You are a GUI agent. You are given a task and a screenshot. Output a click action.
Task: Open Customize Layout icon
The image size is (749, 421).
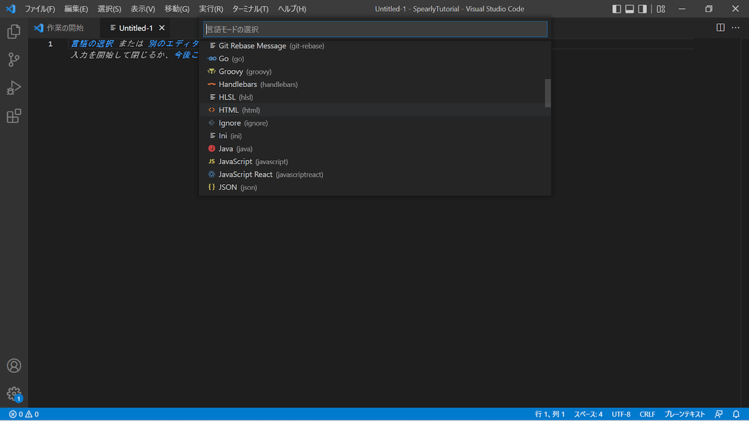point(660,9)
